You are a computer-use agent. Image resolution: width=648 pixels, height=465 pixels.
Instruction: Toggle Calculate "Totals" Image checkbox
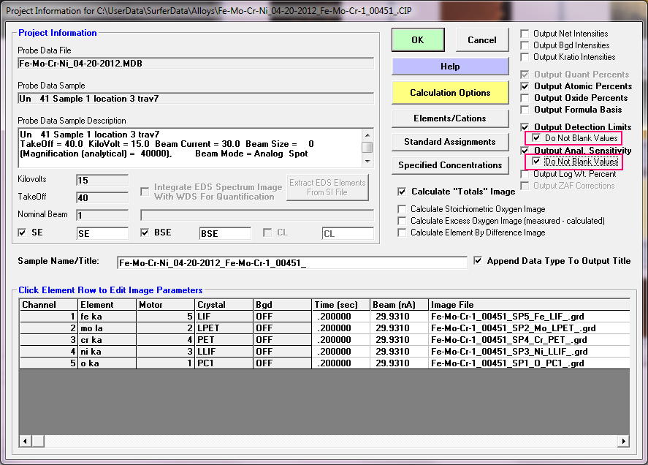[403, 192]
